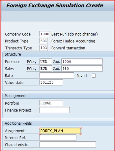
Task: Select the Sales currency field EUR
Action: pyautogui.click(x=46, y=69)
